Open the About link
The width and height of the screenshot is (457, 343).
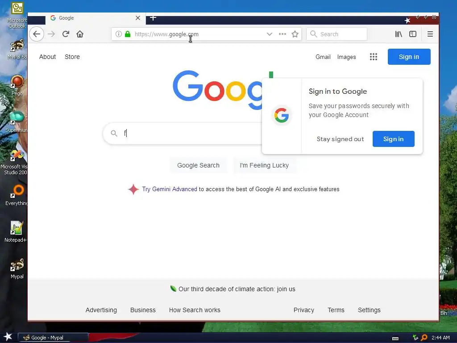47,57
